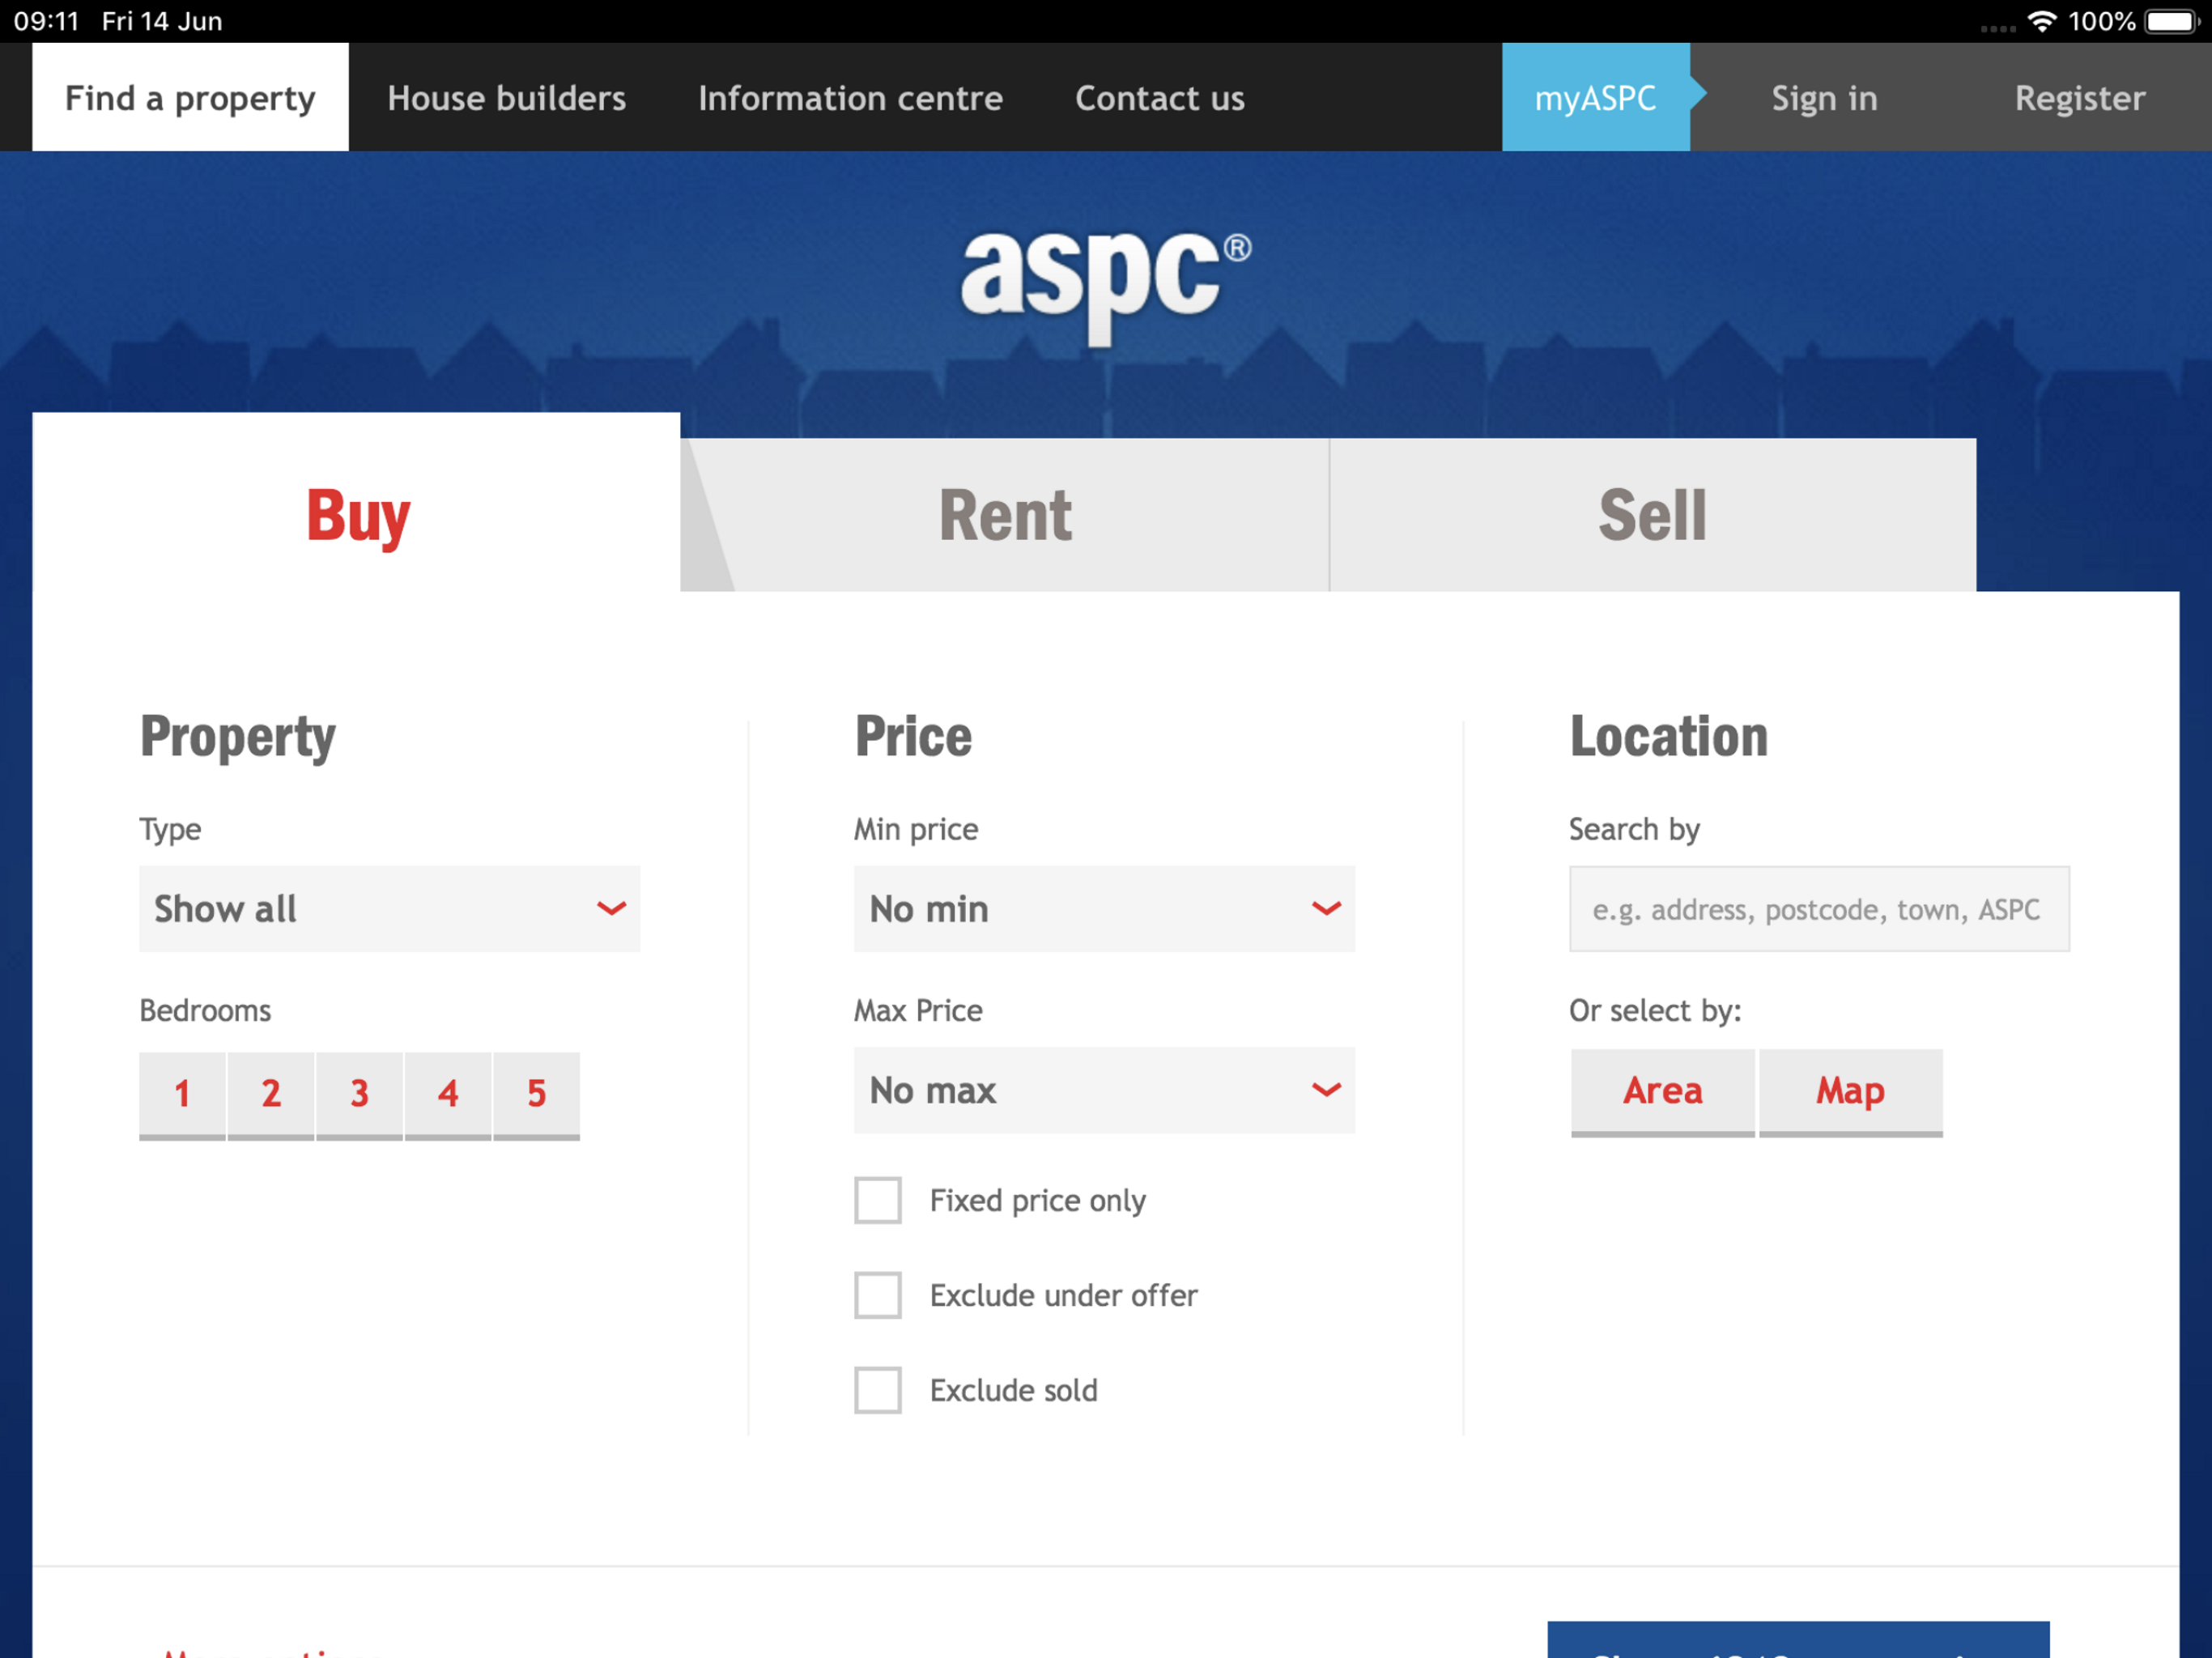Open the Find a property tab
The image size is (2212, 1658).
click(190, 97)
